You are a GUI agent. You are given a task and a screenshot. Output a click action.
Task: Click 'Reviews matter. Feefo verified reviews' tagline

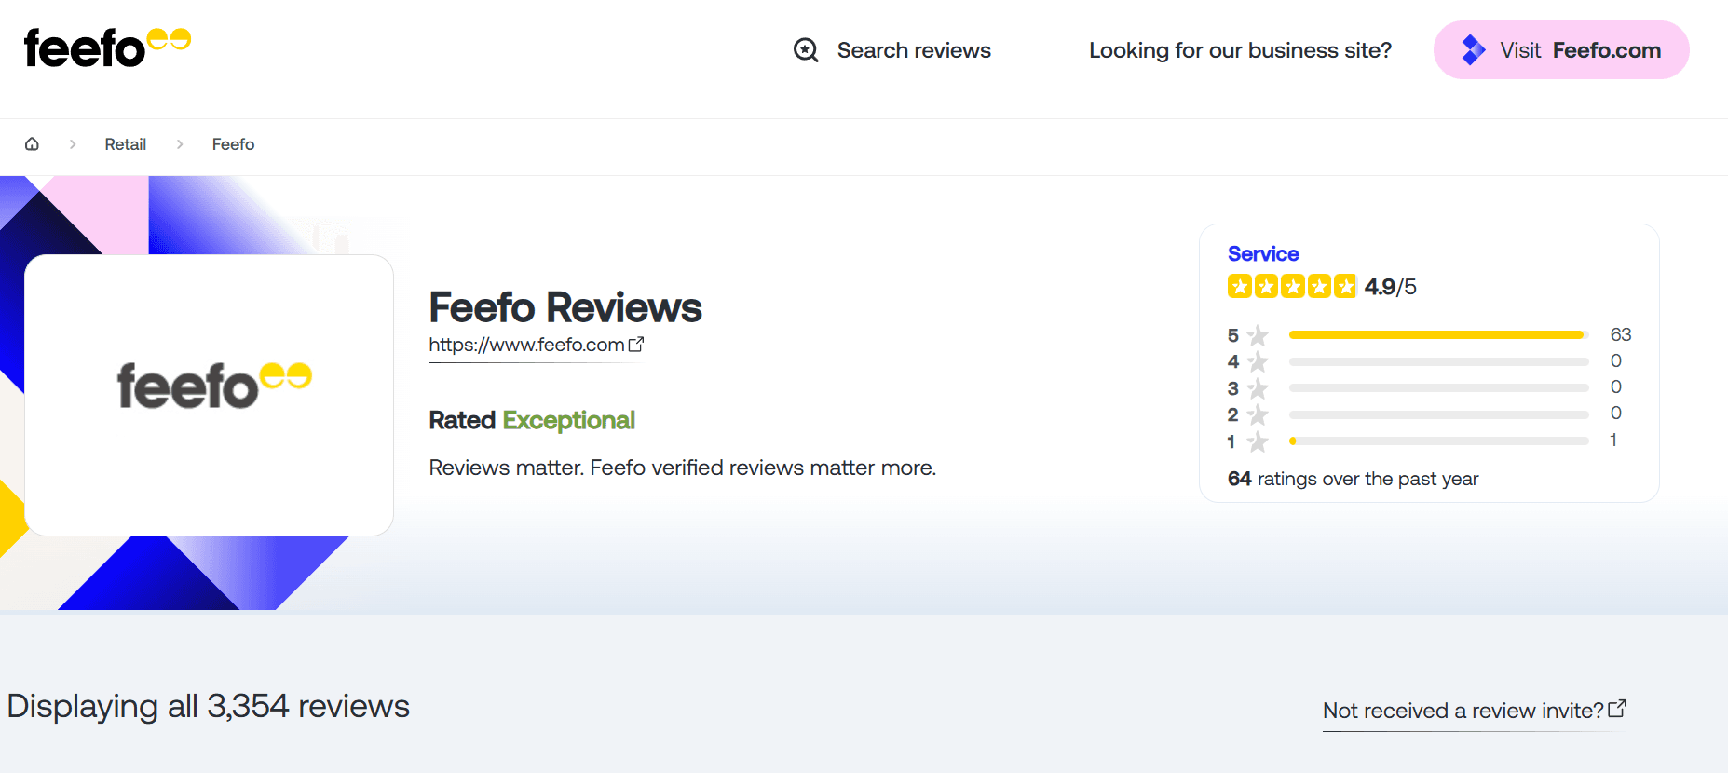[683, 468]
